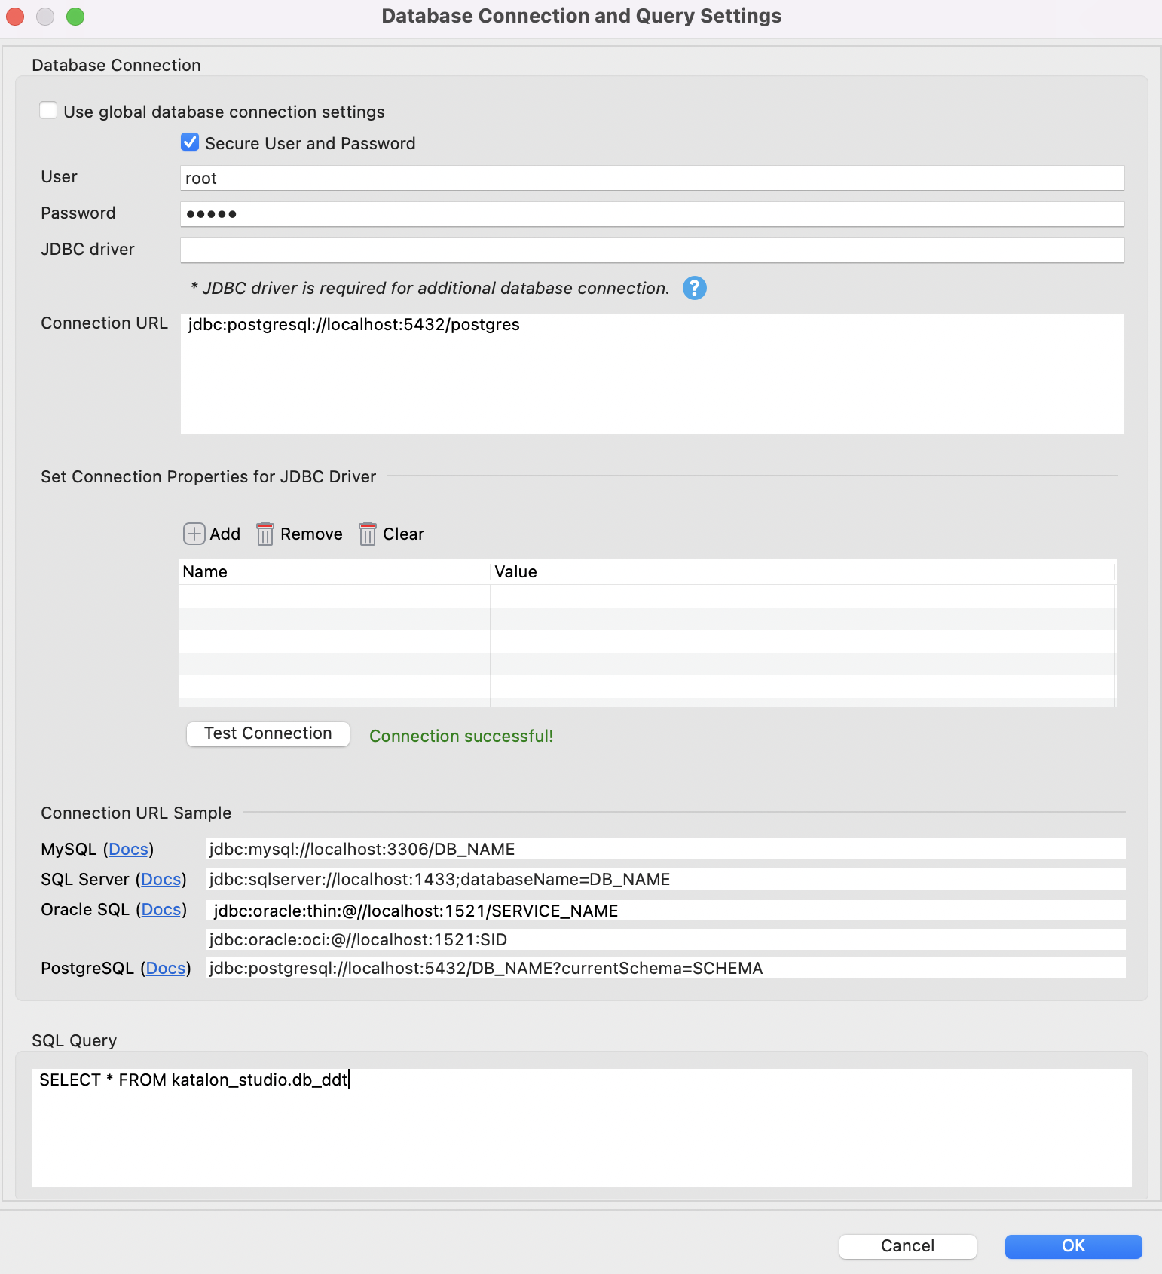This screenshot has height=1274, width=1162.
Task: Enable global database connection settings
Action: point(48,109)
